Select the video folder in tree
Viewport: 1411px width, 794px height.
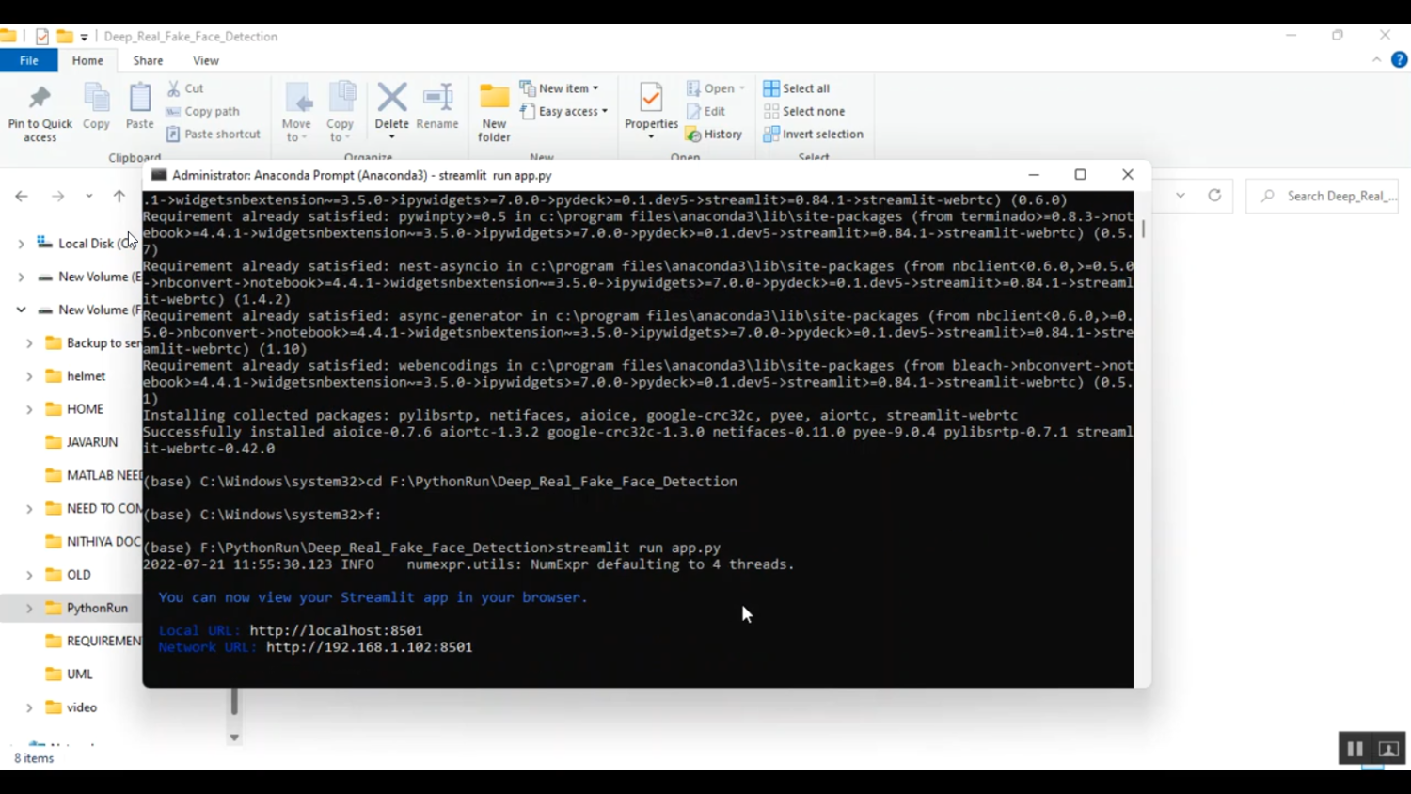tap(71, 707)
